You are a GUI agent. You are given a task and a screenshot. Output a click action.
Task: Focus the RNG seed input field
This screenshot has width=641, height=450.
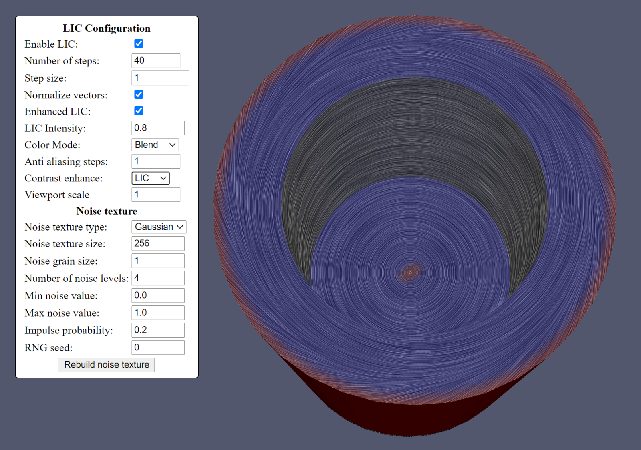[x=158, y=348]
